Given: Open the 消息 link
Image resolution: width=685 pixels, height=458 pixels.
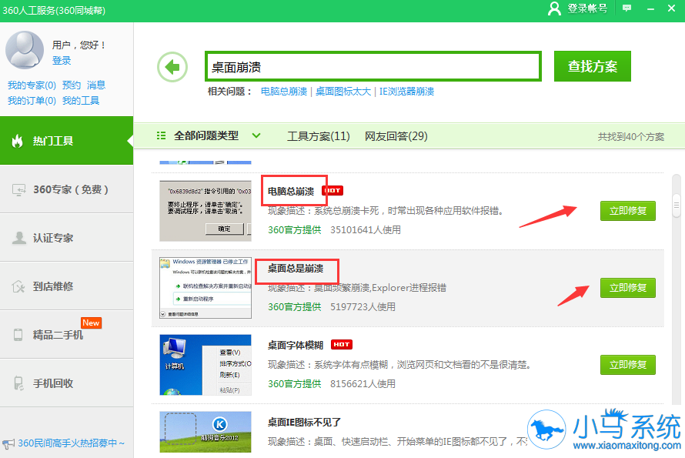Looking at the screenshot, I should click(96, 85).
